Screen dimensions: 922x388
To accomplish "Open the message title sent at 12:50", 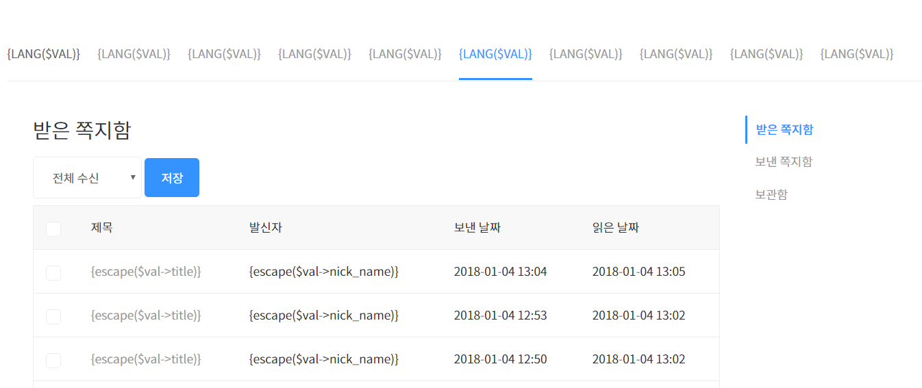I will (146, 359).
